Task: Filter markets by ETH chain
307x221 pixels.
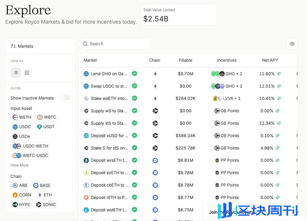Action: (x=45, y=195)
